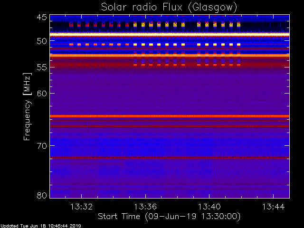Click the plot title "Solar radio Flux (Glasgow)"
The image size is (304, 228).
click(169, 8)
